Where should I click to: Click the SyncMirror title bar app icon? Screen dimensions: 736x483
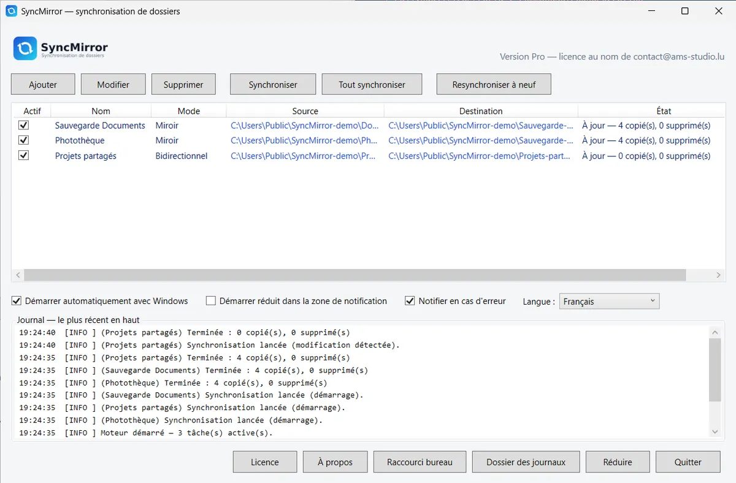[x=11, y=11]
